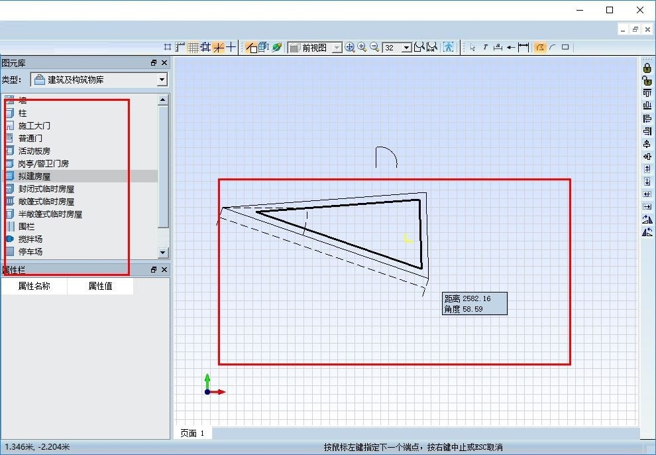Click the zoom out magnifier icon
The image size is (656, 455).
point(375,47)
